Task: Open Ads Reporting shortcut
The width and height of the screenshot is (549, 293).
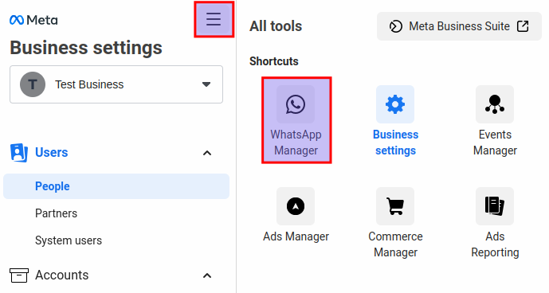Action: 495,223
